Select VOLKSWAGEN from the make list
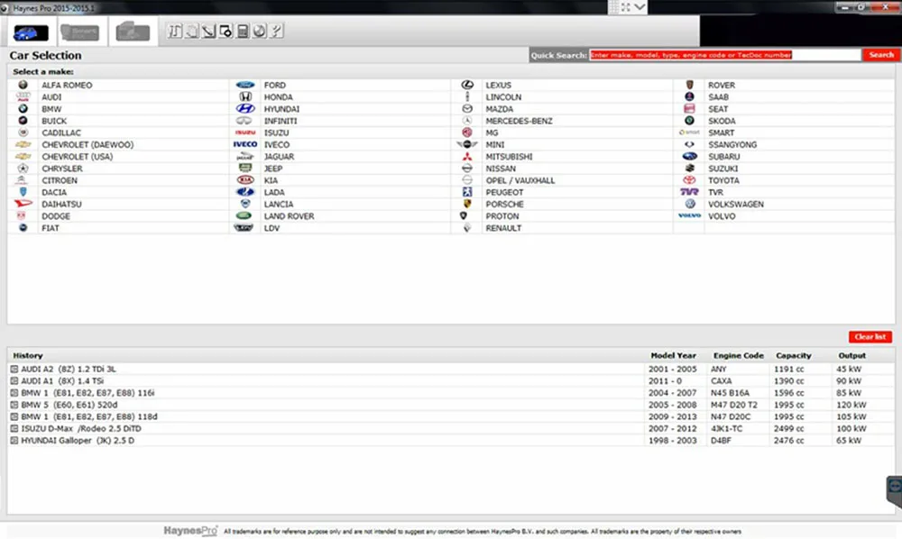The image size is (902, 539). tap(736, 204)
